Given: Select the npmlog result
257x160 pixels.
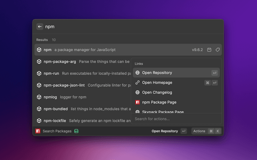Looking at the screenshot, I should coord(83,97).
